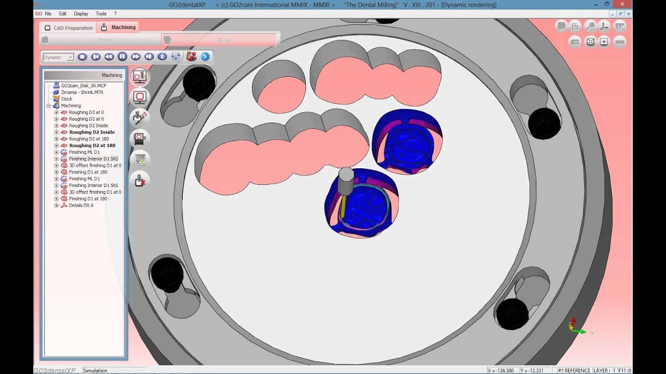Select Zirconia - Shrink.MTR item
The height and width of the screenshot is (374, 666).
click(x=82, y=92)
